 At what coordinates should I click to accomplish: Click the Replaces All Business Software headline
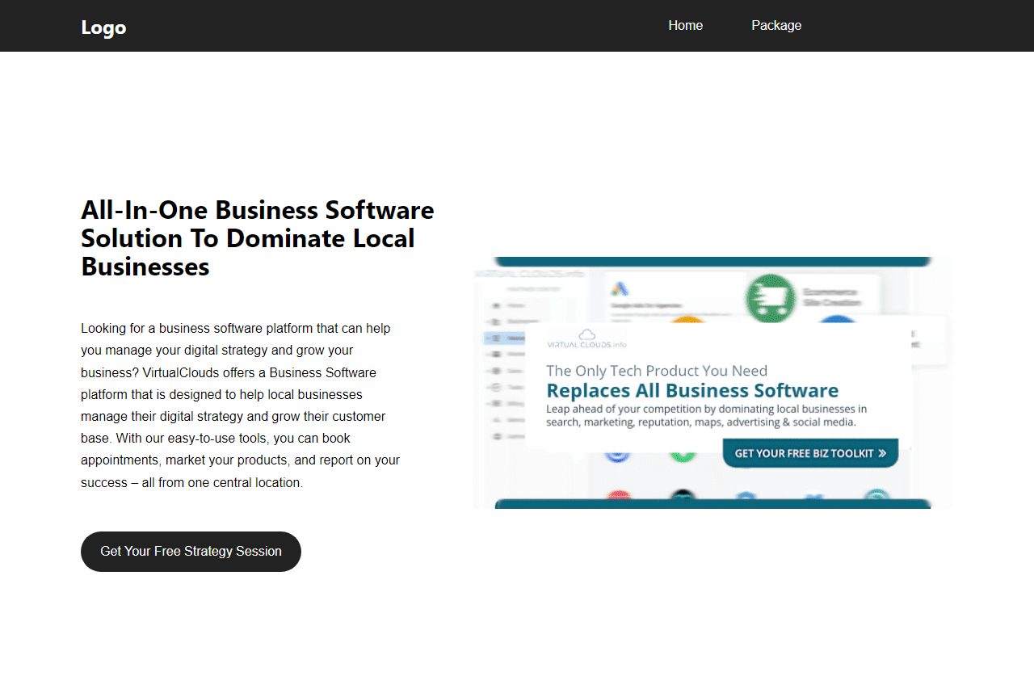692,391
